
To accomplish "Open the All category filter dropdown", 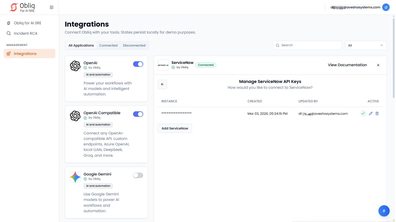I will tap(366, 45).
